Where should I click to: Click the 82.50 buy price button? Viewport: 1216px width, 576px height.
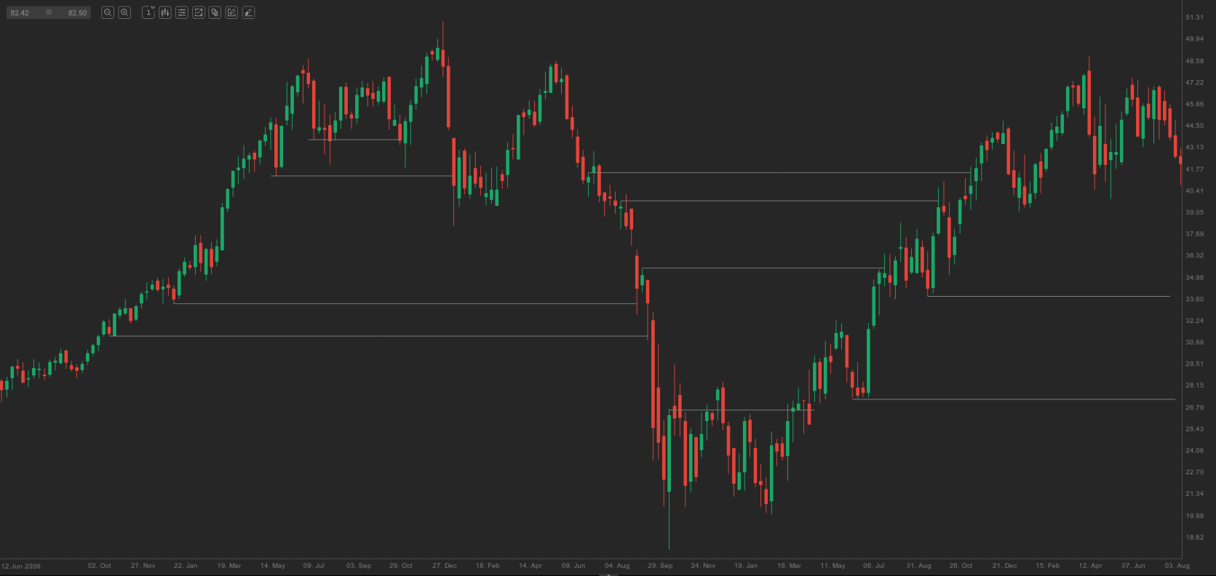tap(77, 12)
